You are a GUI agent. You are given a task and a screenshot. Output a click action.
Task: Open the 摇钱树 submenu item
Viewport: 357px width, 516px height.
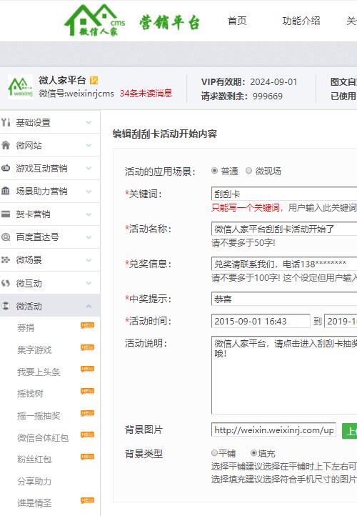pos(30,394)
